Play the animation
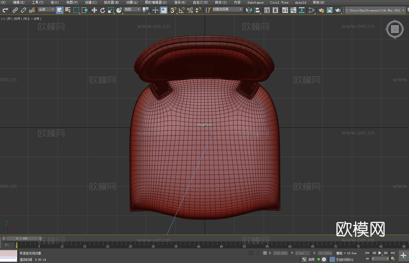409x263 pixels. pos(380,253)
